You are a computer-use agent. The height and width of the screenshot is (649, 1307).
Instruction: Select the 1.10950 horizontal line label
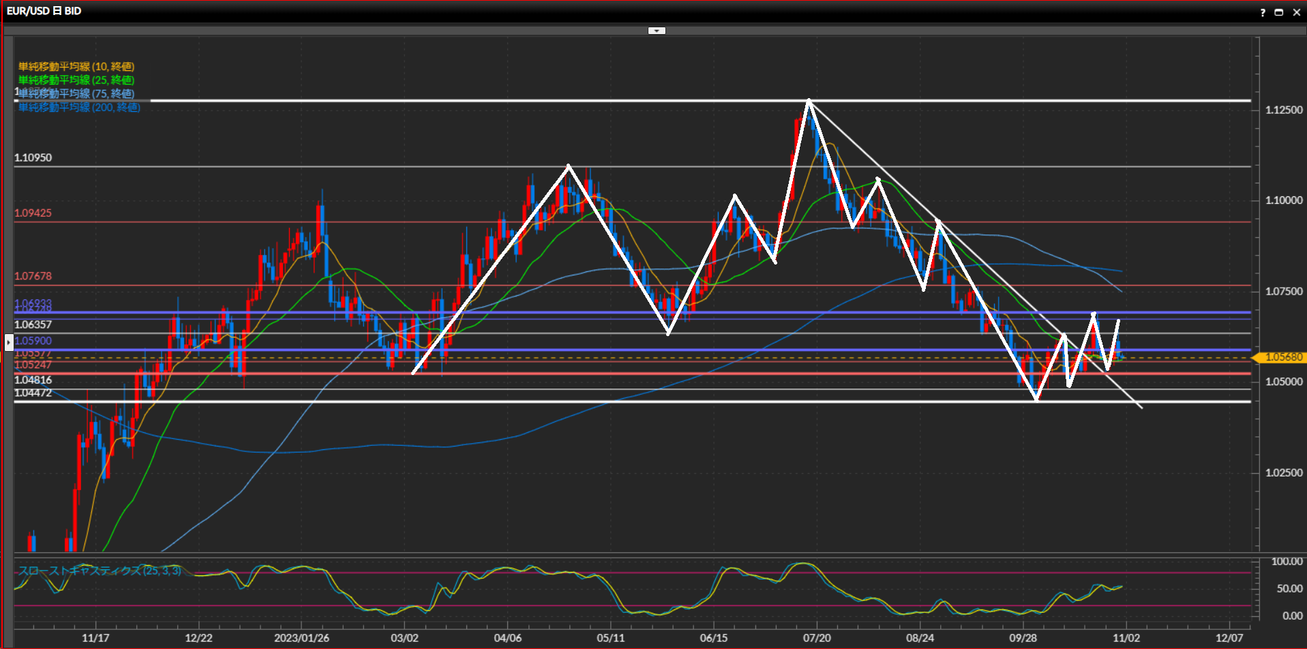33,157
